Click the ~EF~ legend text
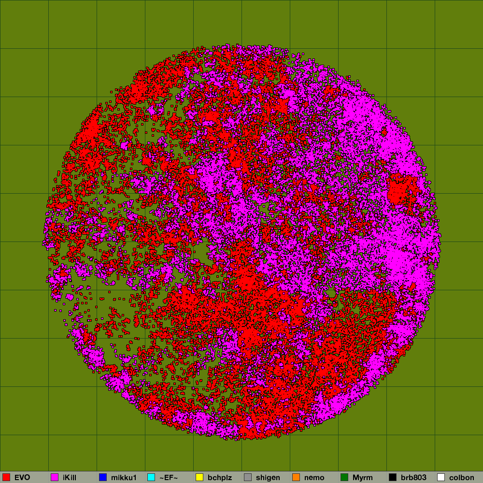 [169, 478]
